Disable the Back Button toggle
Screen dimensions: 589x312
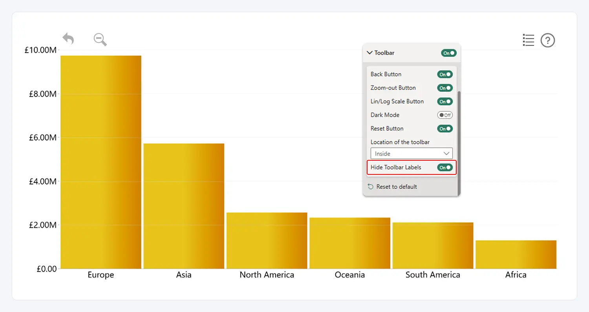click(445, 74)
